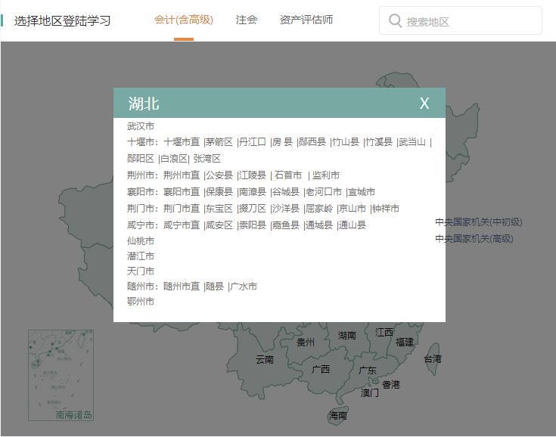Select 天门市
The height and width of the screenshot is (437, 556).
tap(141, 271)
